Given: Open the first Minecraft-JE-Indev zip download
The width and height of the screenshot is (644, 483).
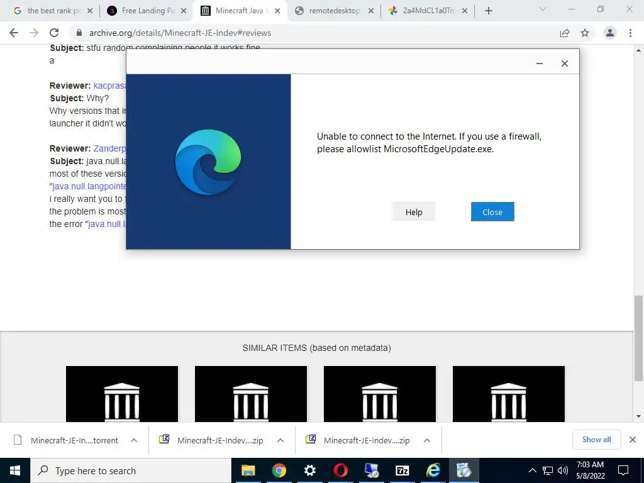Looking at the screenshot, I should (x=211, y=440).
